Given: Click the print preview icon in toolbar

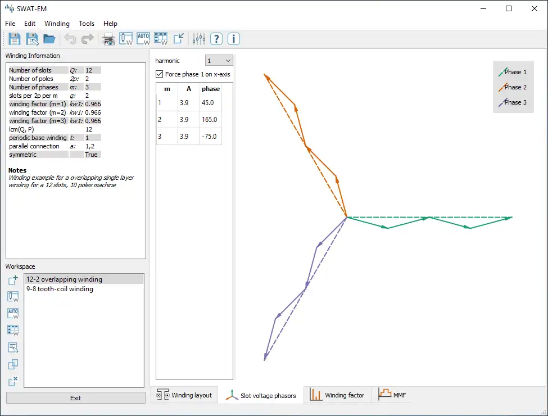Looking at the screenshot, I should tap(108, 39).
